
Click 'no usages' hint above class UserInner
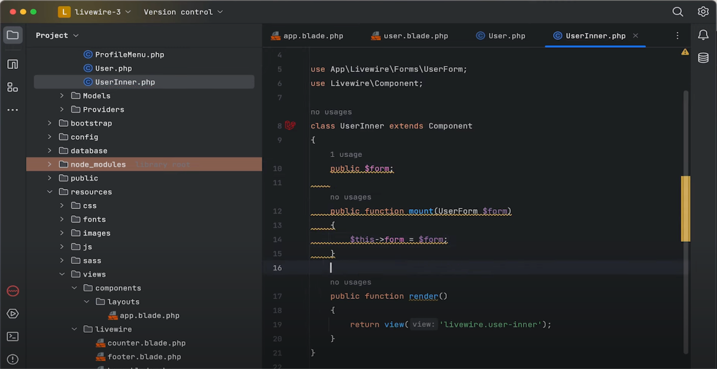(x=331, y=112)
